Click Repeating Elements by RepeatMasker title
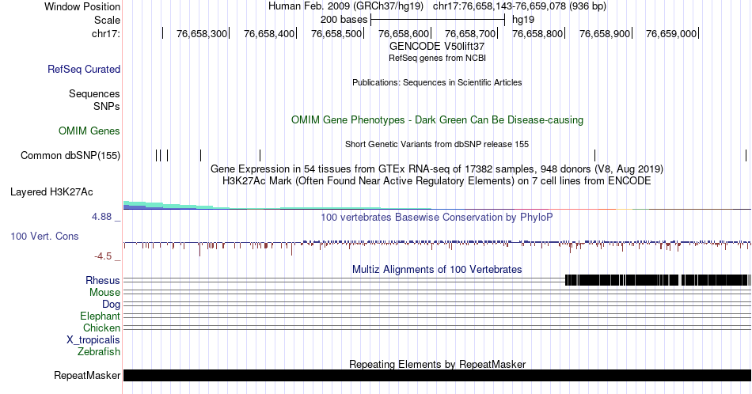Screen dimensions: 752x394 (x=437, y=364)
